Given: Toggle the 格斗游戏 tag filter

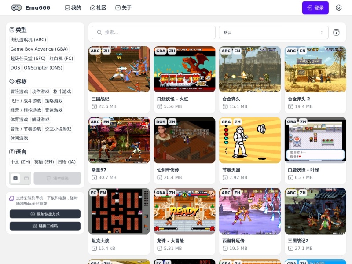Looking at the screenshot, I should [62, 92].
